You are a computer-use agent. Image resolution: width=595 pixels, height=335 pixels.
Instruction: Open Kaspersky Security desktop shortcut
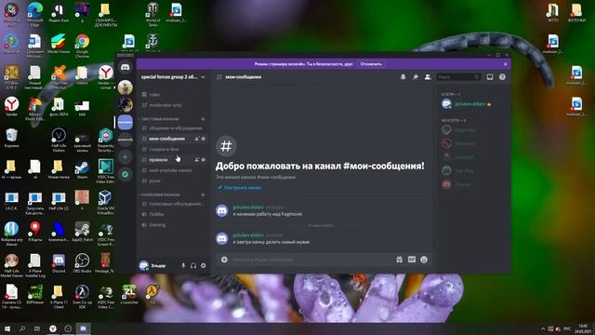[x=105, y=141]
